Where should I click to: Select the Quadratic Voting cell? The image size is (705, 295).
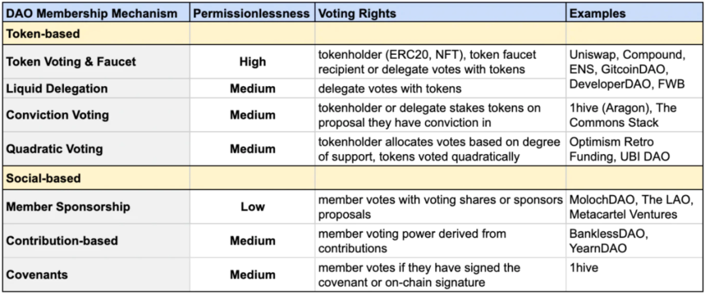(96, 149)
